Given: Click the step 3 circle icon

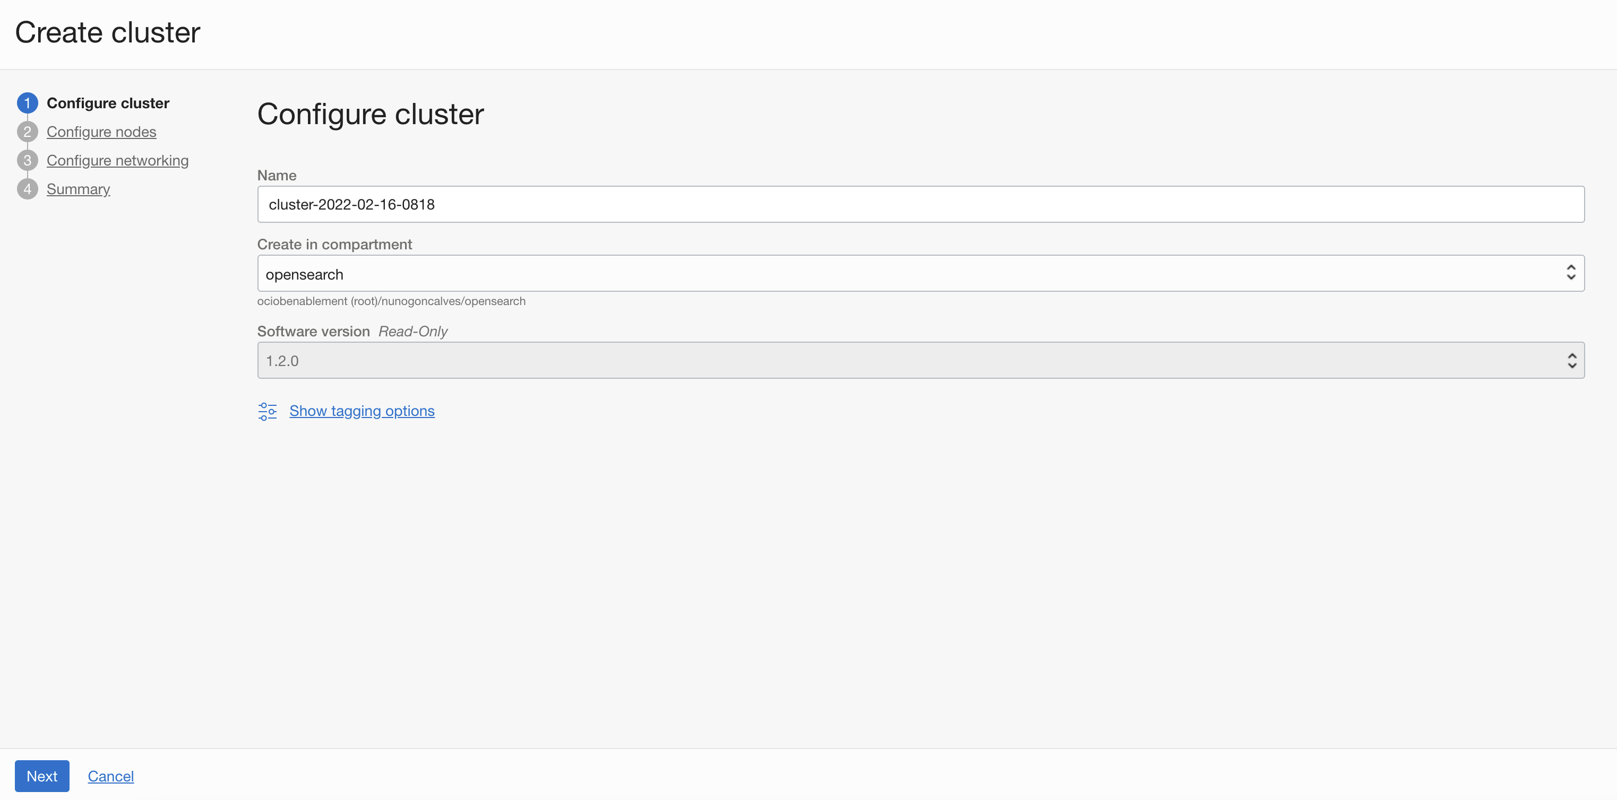Looking at the screenshot, I should (x=27, y=161).
